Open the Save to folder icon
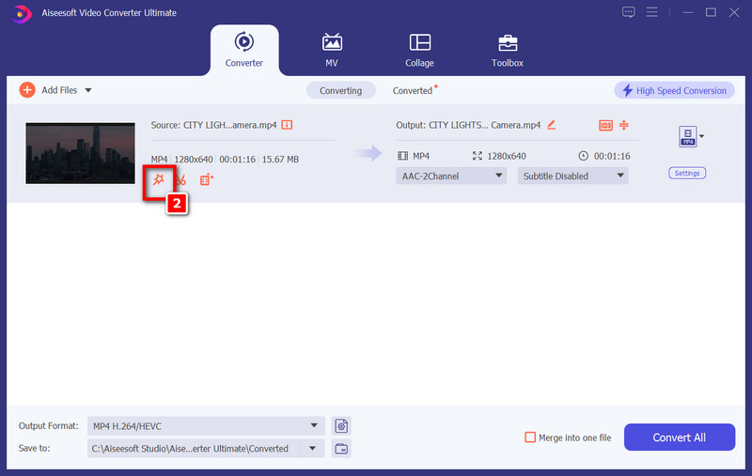Viewport: 752px width, 476px height. (x=341, y=449)
